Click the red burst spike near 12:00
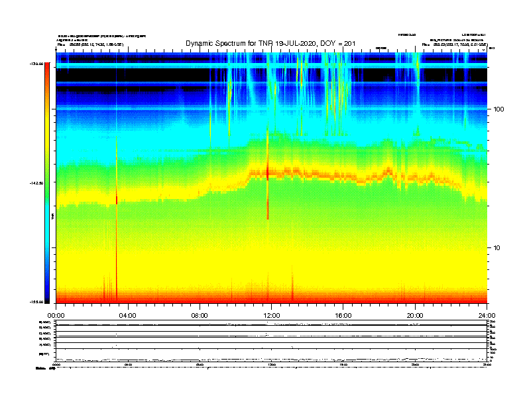The image size is (525, 406). [x=268, y=172]
